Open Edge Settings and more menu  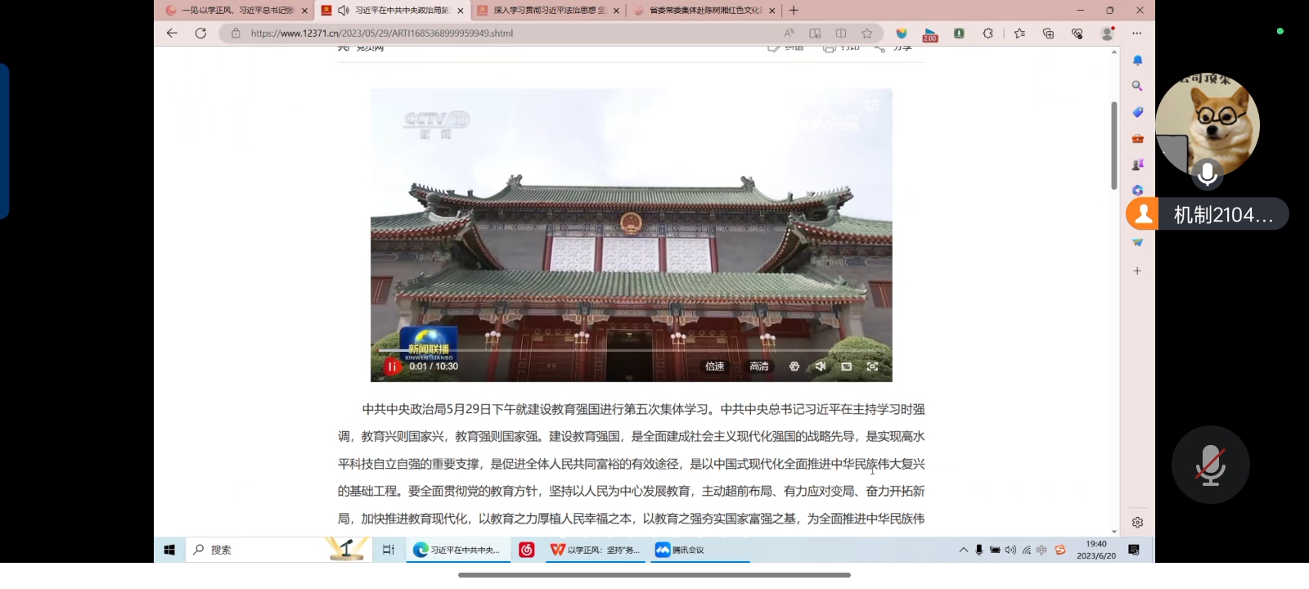(x=1136, y=34)
